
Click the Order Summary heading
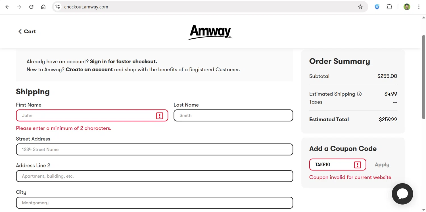339,61
